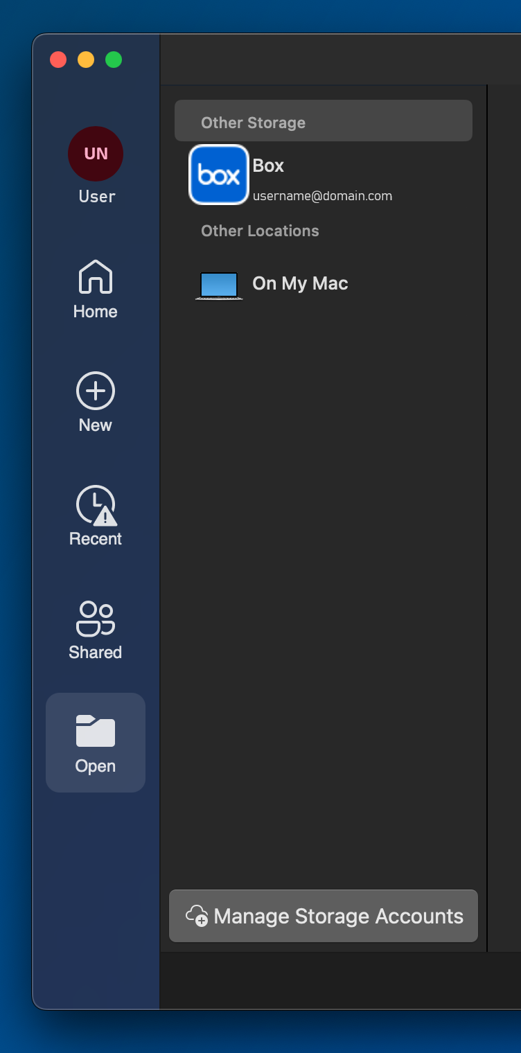Choose the On My Mac location label
Image resolution: width=521 pixels, height=1053 pixels.
tap(300, 283)
